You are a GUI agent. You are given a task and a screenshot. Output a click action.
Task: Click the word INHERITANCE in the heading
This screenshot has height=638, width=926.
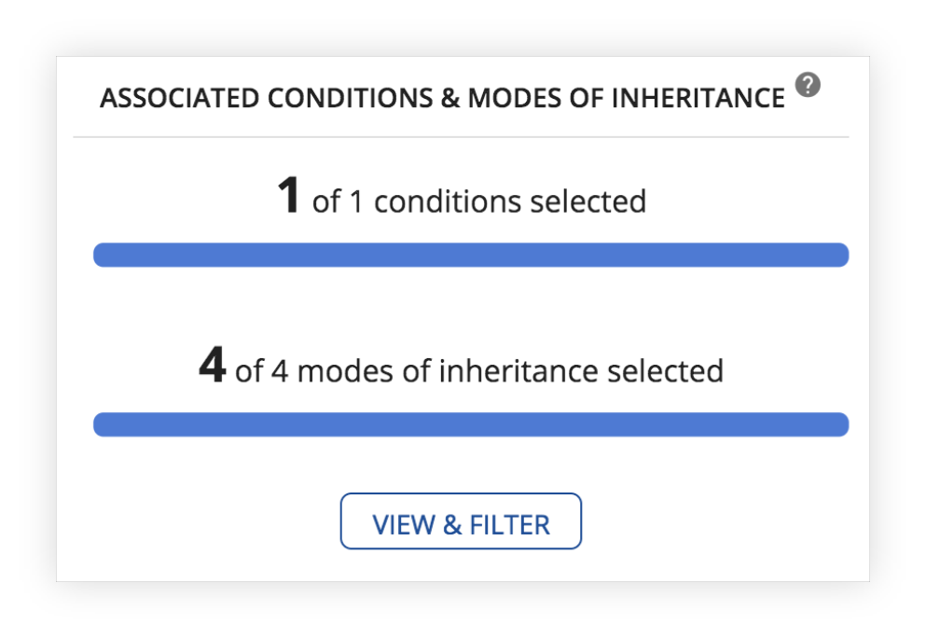(x=698, y=98)
